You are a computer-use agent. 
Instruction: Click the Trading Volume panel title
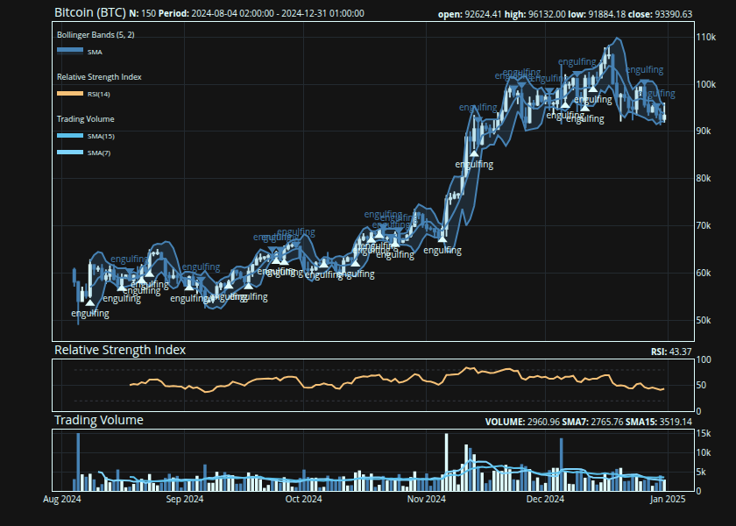pyautogui.click(x=99, y=421)
